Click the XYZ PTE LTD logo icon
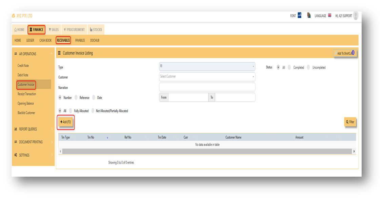Screen dimensions: 384x199 [x=14, y=16]
